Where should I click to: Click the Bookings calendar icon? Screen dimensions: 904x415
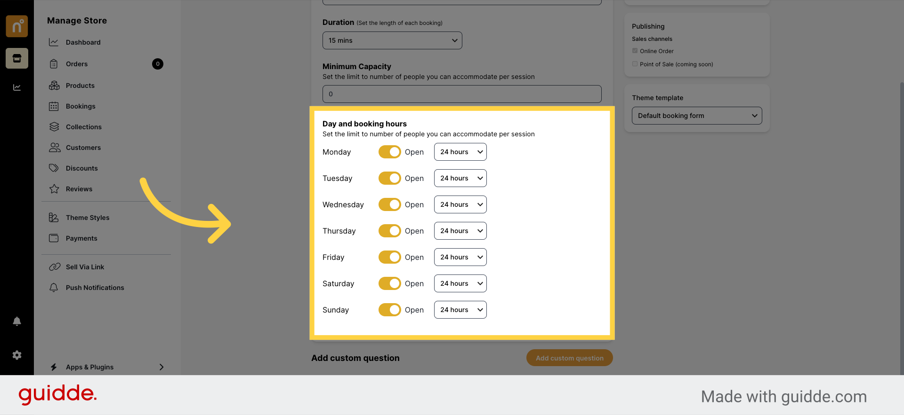click(54, 106)
